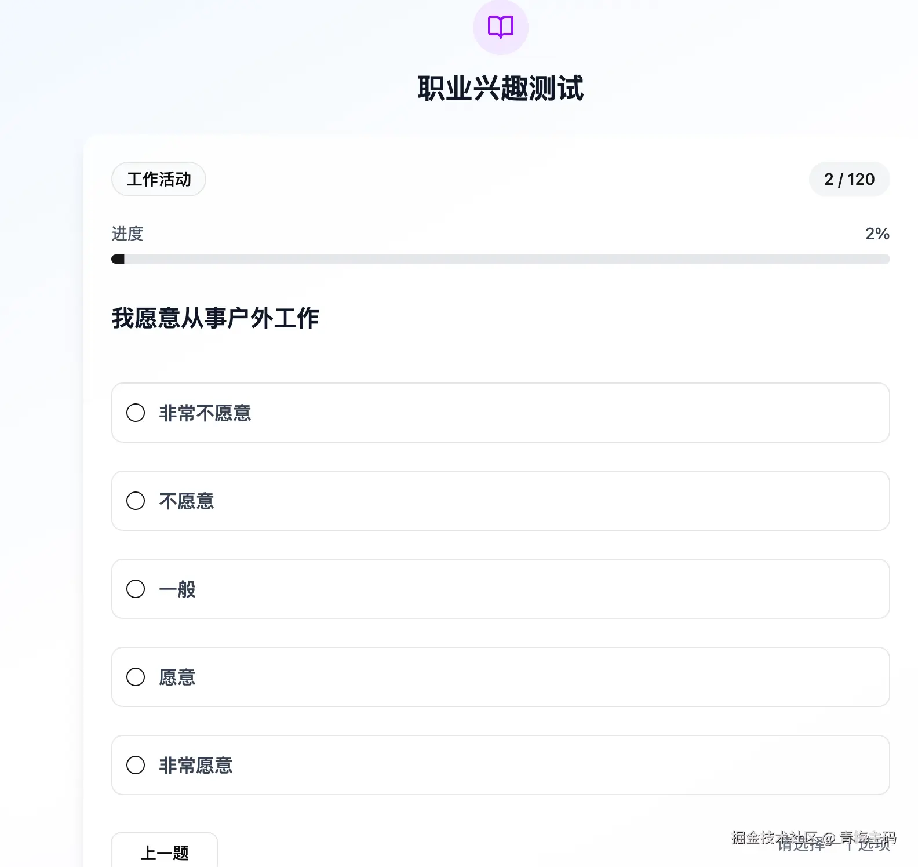Click the 不愿意 option label text
The width and height of the screenshot is (918, 867).
(x=187, y=501)
